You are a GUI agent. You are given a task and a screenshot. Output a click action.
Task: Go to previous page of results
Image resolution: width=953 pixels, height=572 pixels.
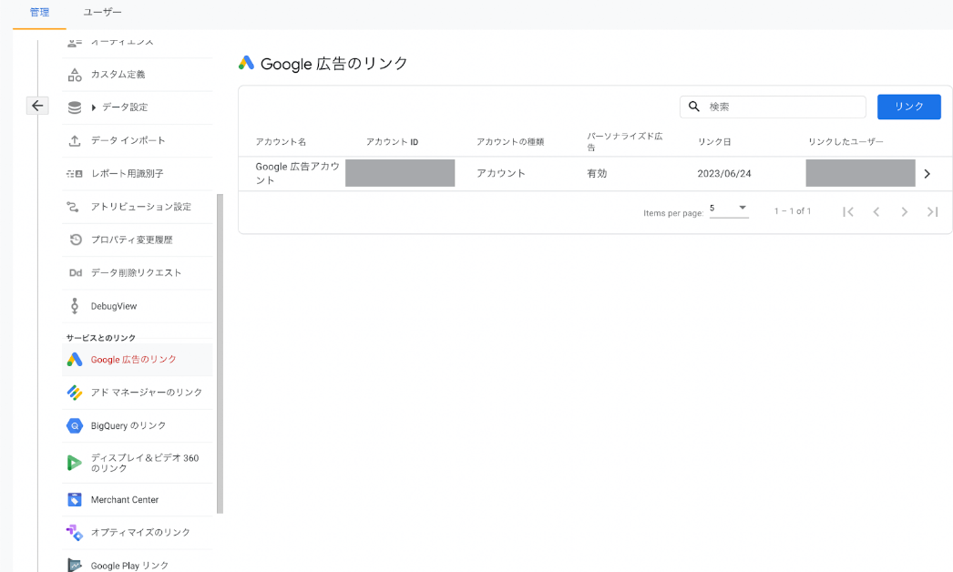point(876,211)
